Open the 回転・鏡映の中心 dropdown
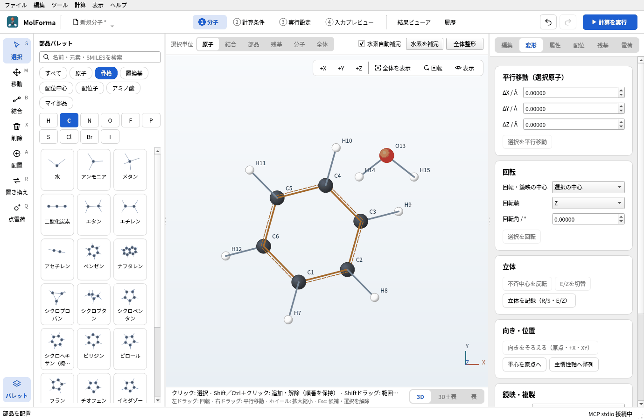Viewport: 644px width, 420px height. (x=588, y=187)
